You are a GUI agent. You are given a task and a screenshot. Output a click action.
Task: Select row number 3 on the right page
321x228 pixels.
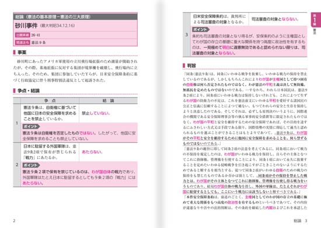coord(187,34)
